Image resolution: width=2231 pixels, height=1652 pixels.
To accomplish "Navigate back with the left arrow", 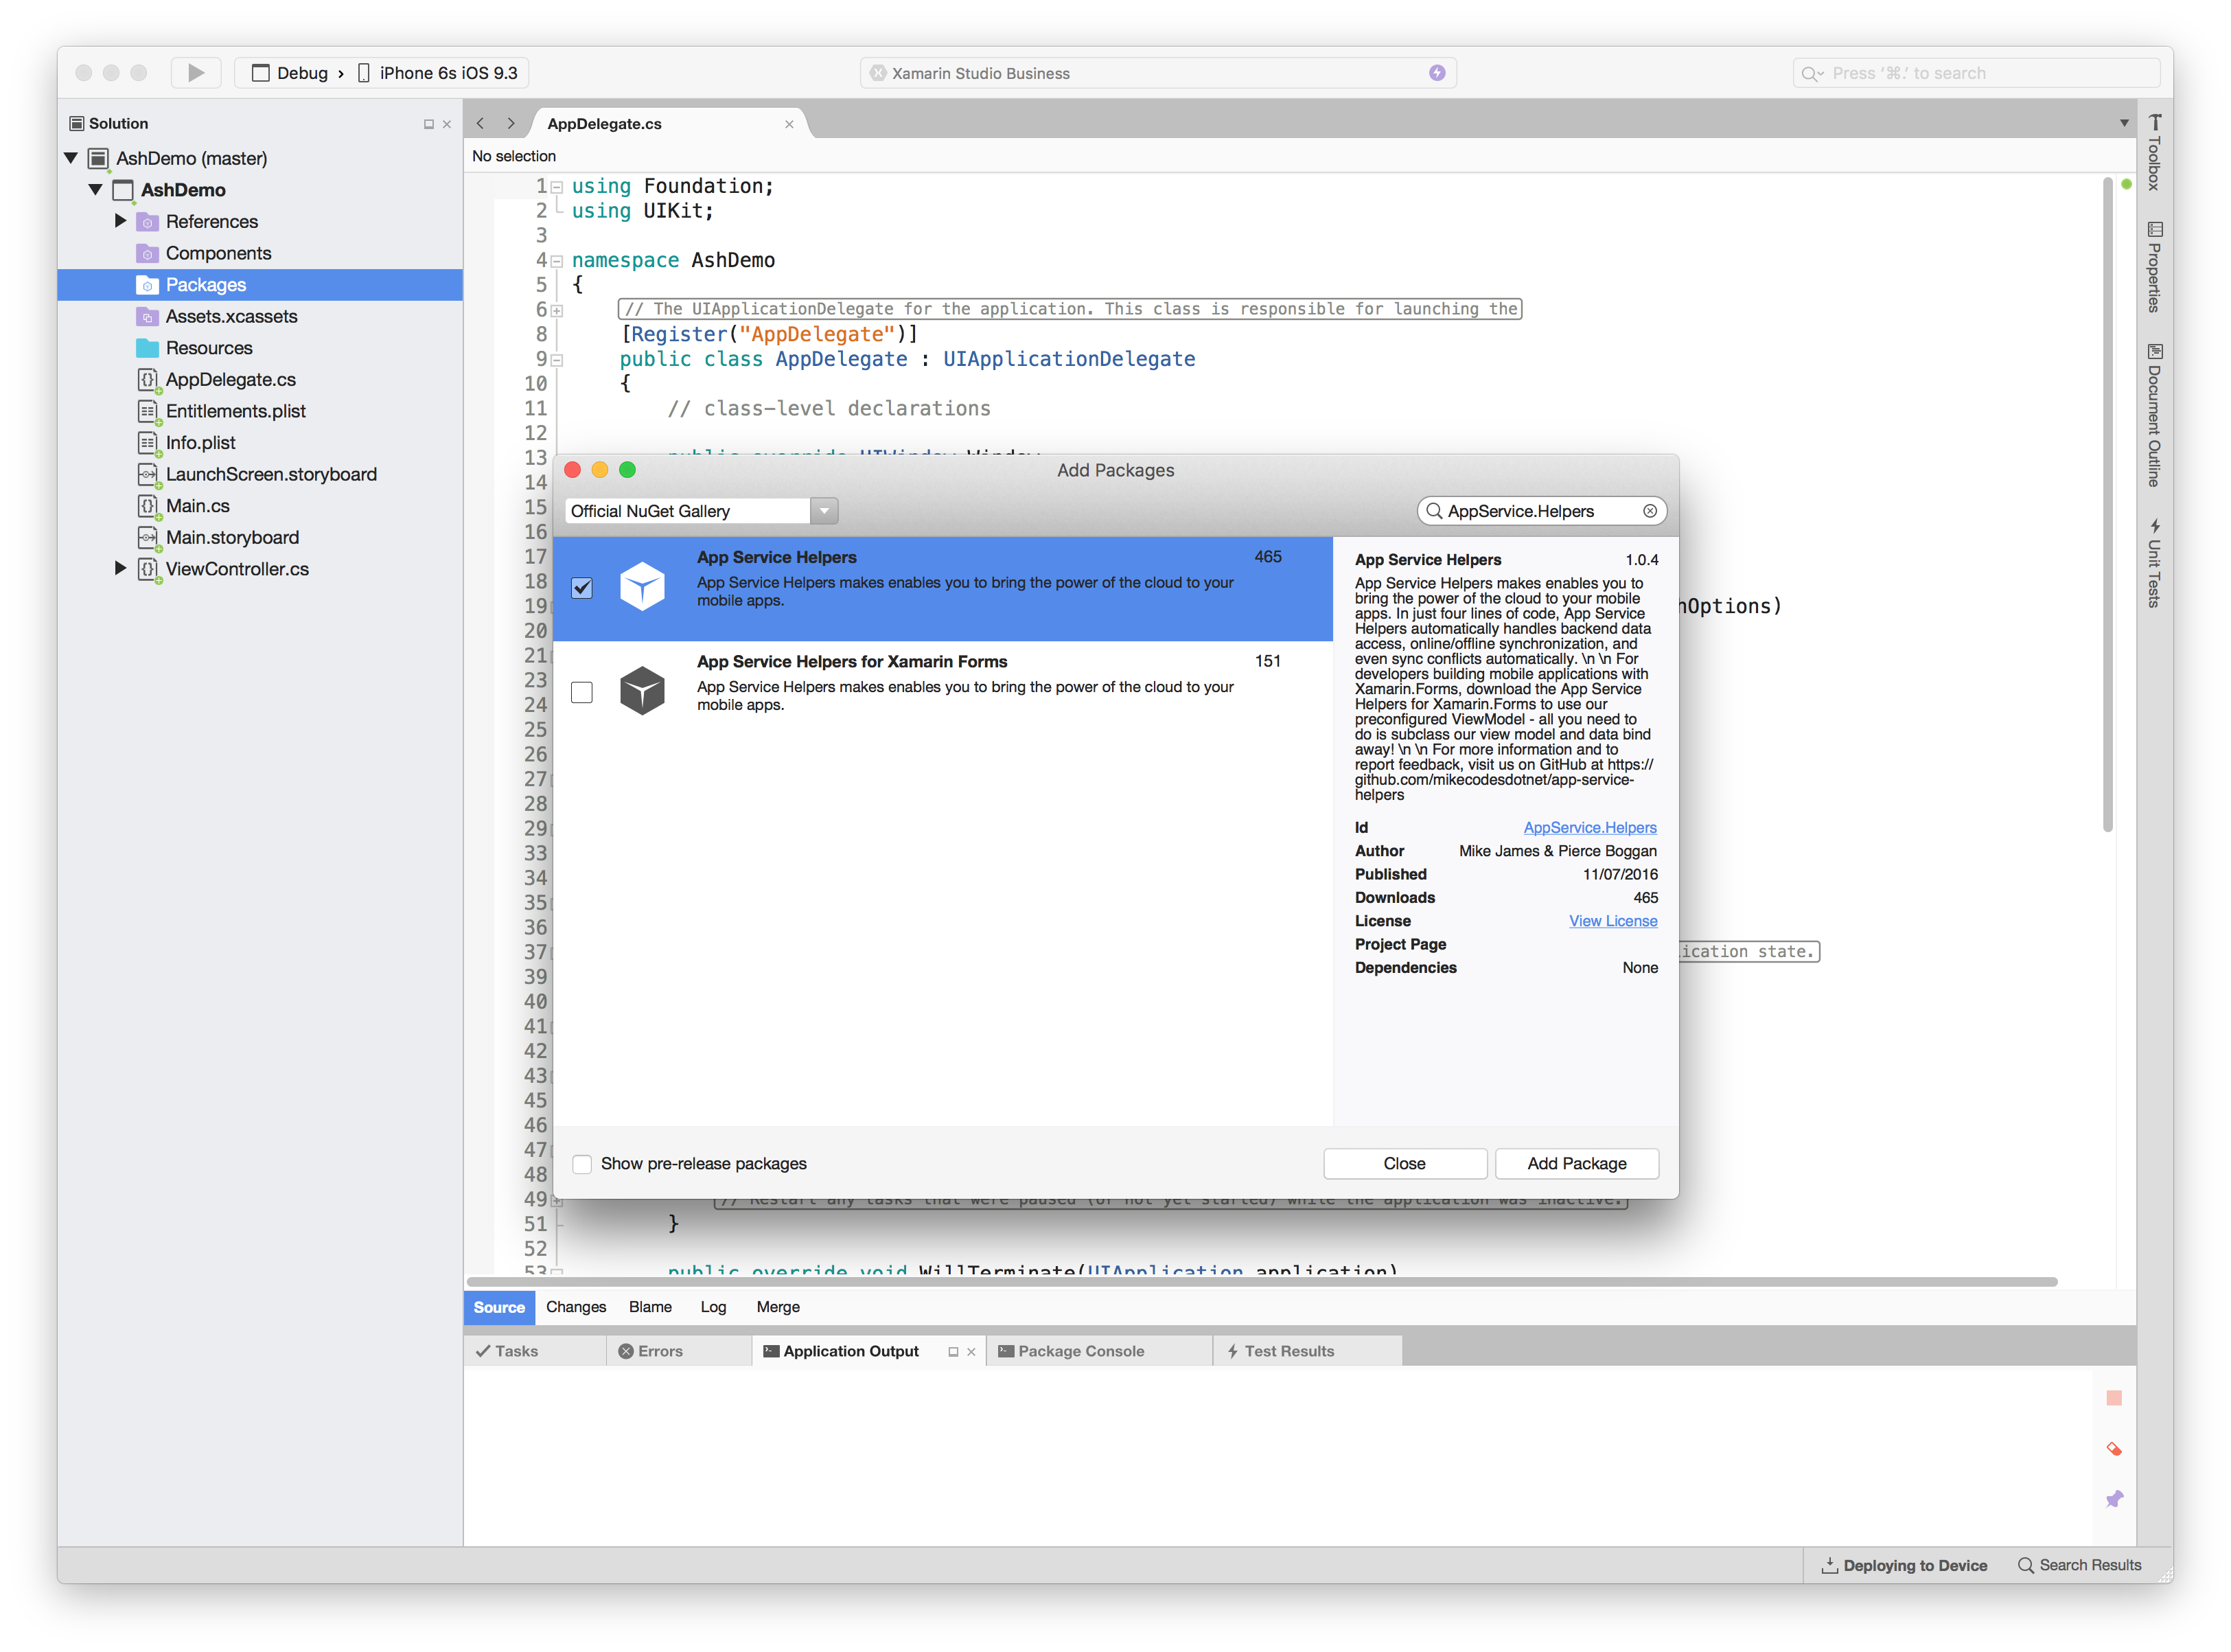I will click(481, 123).
